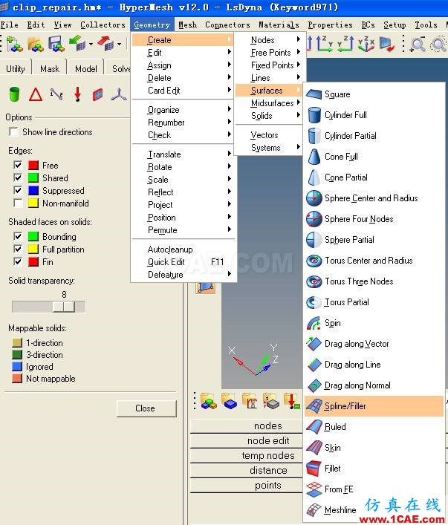Open the Translate submenu
The image size is (448, 525).
183,154
